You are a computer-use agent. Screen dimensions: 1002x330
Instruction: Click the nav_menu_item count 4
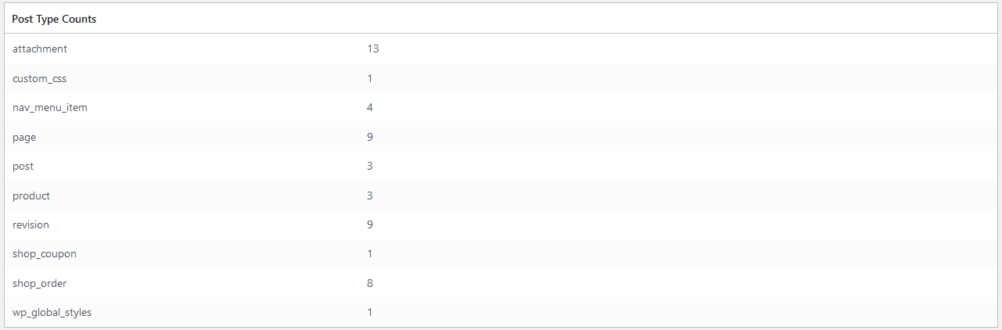click(x=370, y=107)
